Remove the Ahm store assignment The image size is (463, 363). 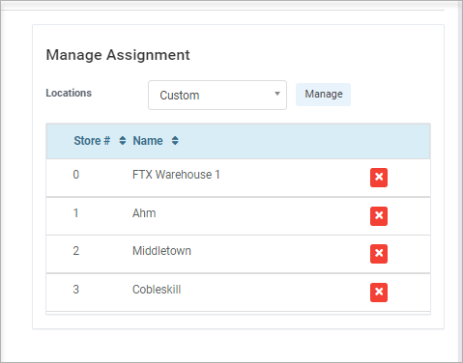pyautogui.click(x=379, y=216)
